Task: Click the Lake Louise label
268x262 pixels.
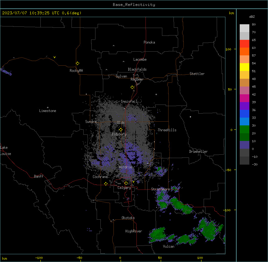Action: coord(6,151)
